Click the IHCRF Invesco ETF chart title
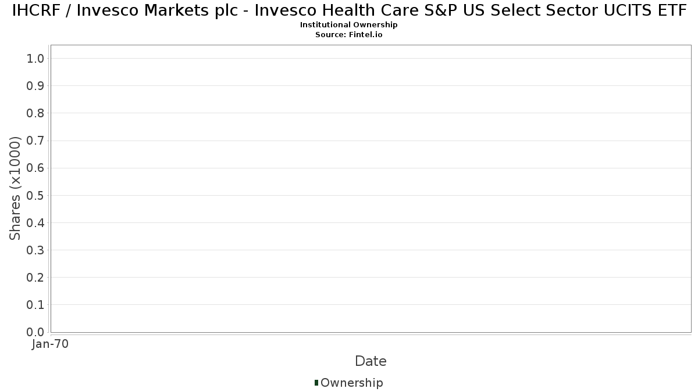 coord(349,10)
